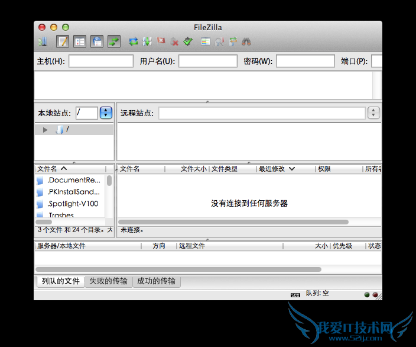Select the .DocumentRe... folder

pyautogui.click(x=70, y=180)
